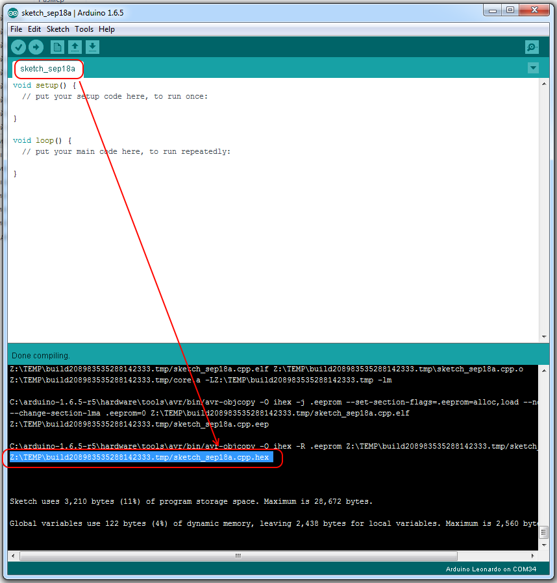
Task: Click the horizontal scrollbar left arrow
Action: pyautogui.click(x=14, y=556)
